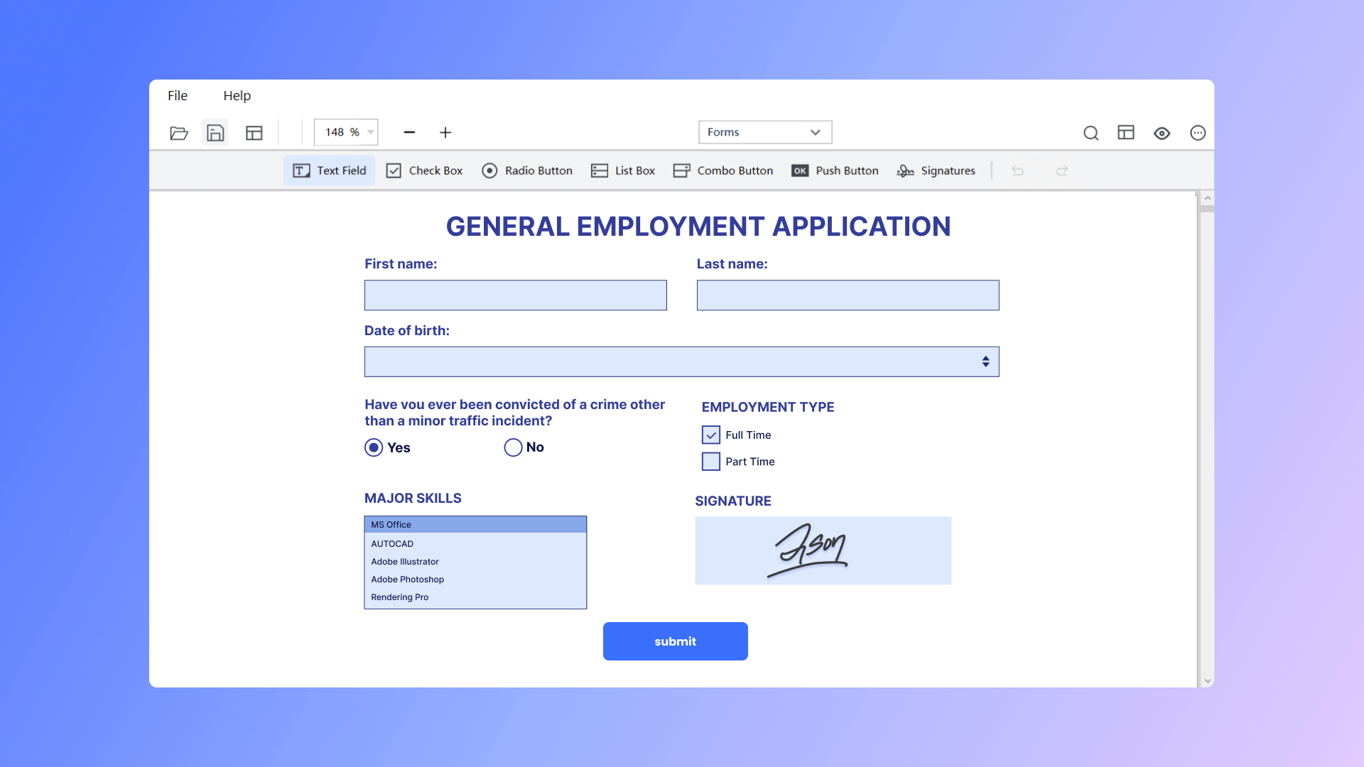Select the Text Field tool

point(329,170)
